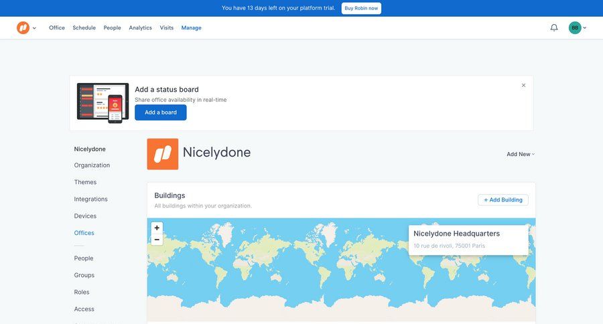Go to the Office tab

(x=57, y=27)
